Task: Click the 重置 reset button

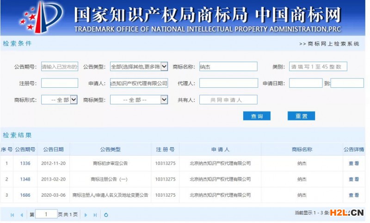Action: [302, 116]
